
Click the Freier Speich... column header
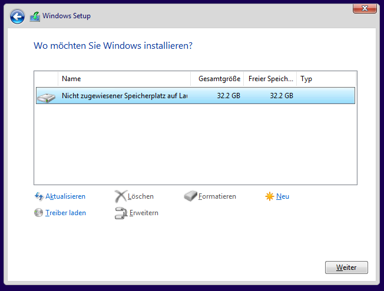point(270,79)
